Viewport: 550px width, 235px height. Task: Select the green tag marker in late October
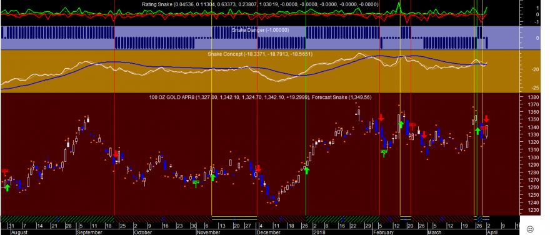196,182
